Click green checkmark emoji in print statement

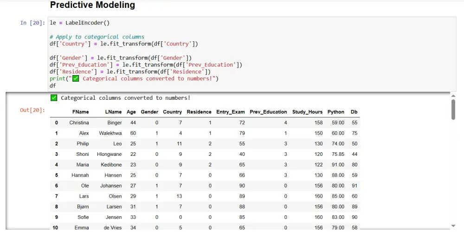point(76,78)
